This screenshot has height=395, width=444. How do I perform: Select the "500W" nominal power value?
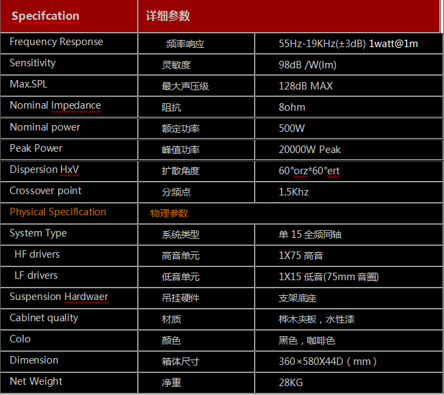point(292,128)
